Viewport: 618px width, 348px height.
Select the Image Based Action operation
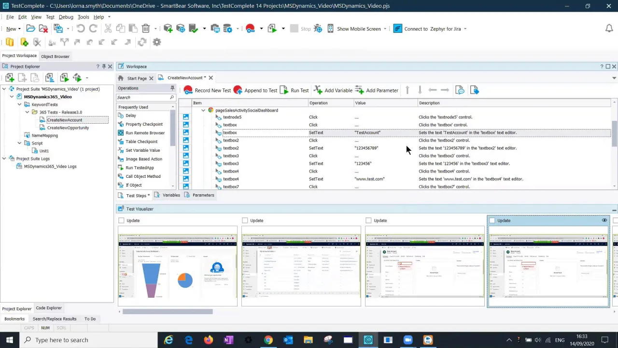pyautogui.click(x=143, y=159)
